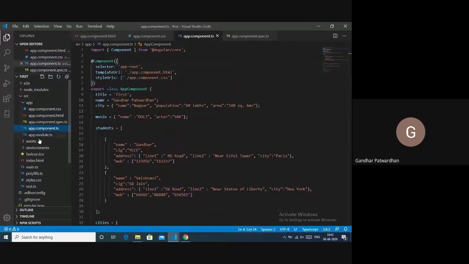Go to line via Ln 4, Col 24

247,229
